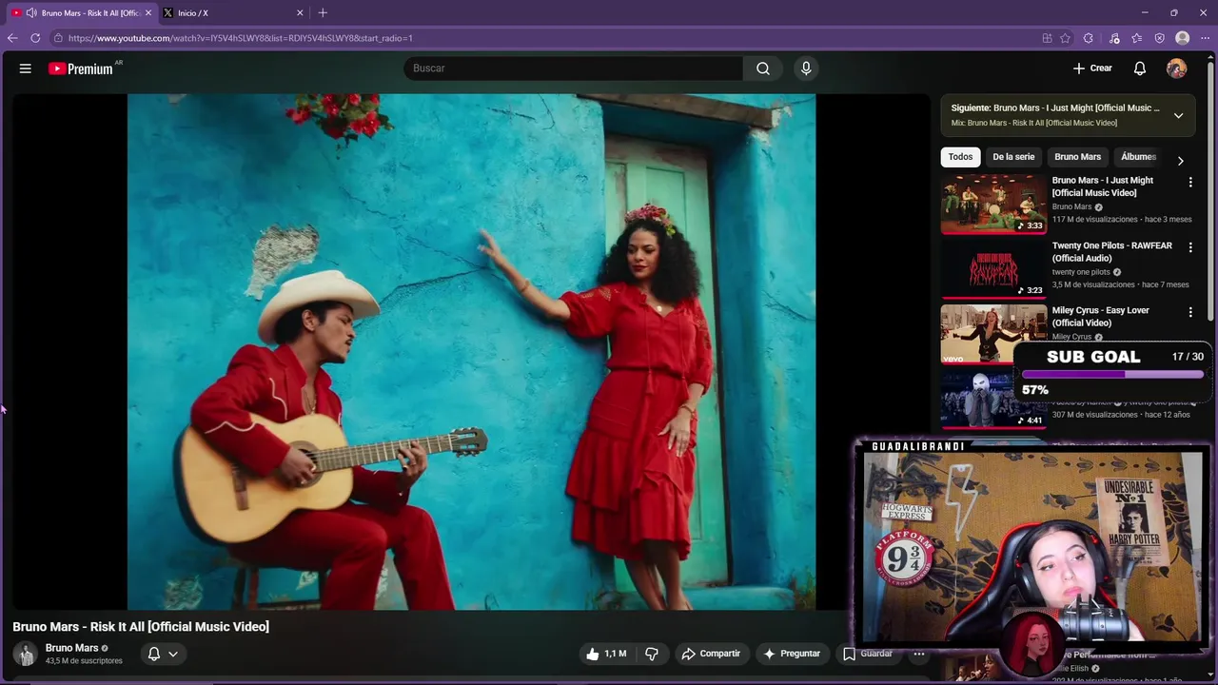Go to YouTube Premium home logo
This screenshot has width=1218, height=685.
(81, 68)
